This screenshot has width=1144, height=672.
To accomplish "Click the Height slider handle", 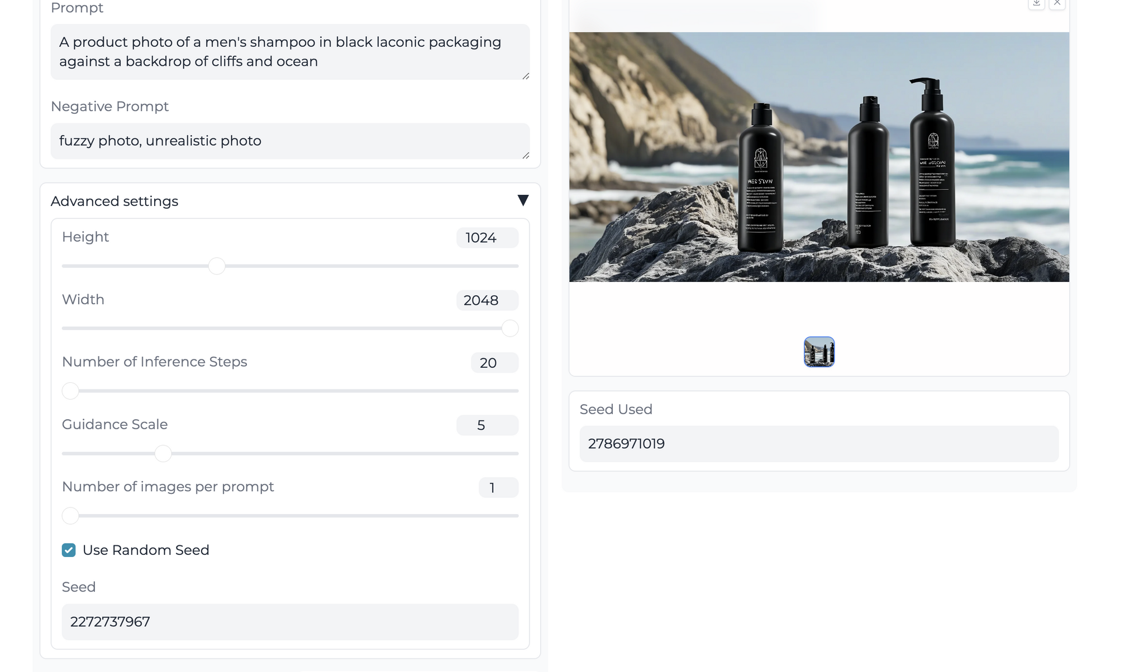I will click(x=217, y=266).
